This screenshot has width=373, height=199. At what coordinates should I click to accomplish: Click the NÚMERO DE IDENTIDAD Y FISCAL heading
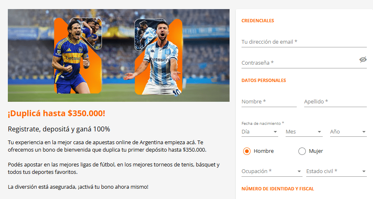(x=278, y=189)
